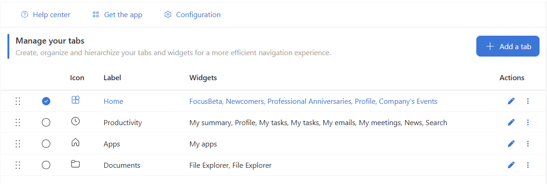Click the Home tab widgets icon
The width and height of the screenshot is (547, 184).
click(x=75, y=100)
